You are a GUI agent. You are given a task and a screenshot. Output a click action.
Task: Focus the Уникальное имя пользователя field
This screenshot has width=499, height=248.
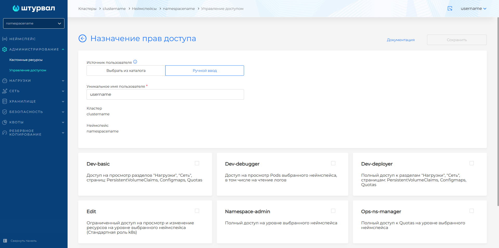(x=165, y=94)
